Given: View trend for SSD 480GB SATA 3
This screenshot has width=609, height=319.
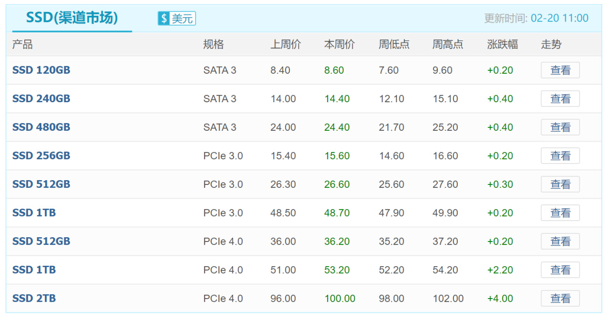Looking at the screenshot, I should coord(560,127).
